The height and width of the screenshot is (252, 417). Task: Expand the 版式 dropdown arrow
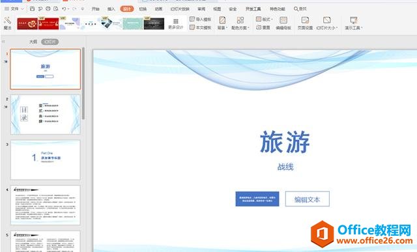[x=272, y=20]
